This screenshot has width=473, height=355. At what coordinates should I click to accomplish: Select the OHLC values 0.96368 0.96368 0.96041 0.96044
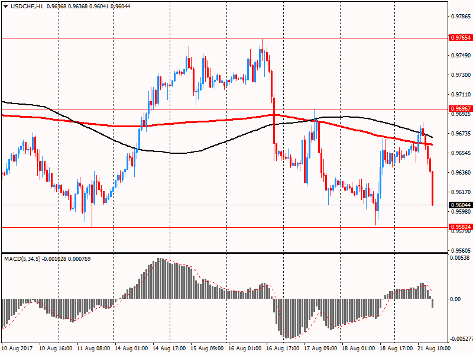pos(89,7)
